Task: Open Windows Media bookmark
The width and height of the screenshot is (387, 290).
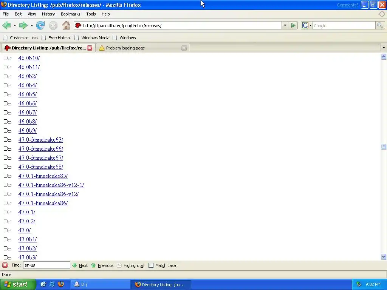Action: point(92,38)
